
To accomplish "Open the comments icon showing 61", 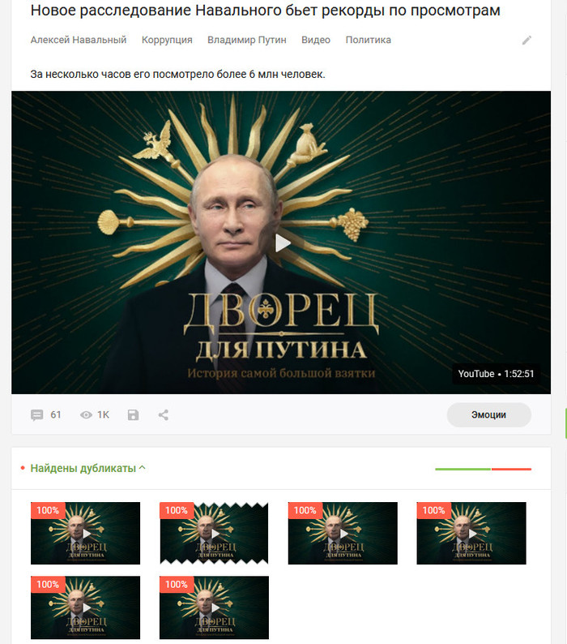I will pos(37,414).
